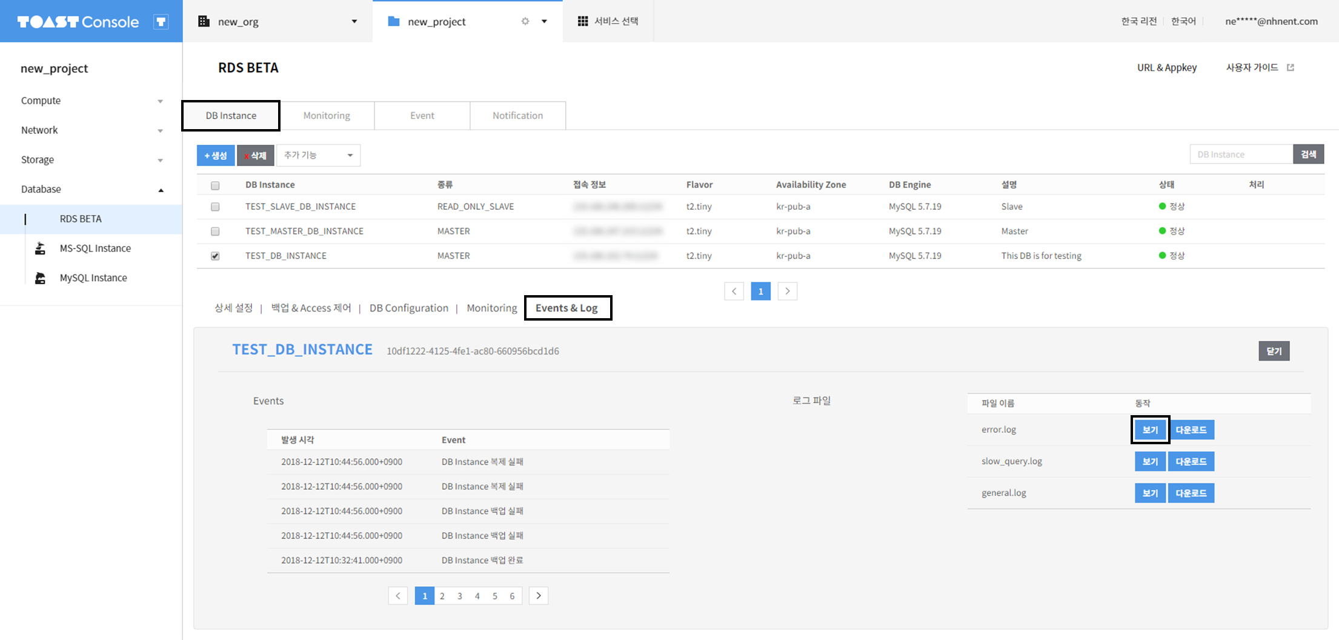Download the general.log file
1339x640 pixels.
[1191, 493]
